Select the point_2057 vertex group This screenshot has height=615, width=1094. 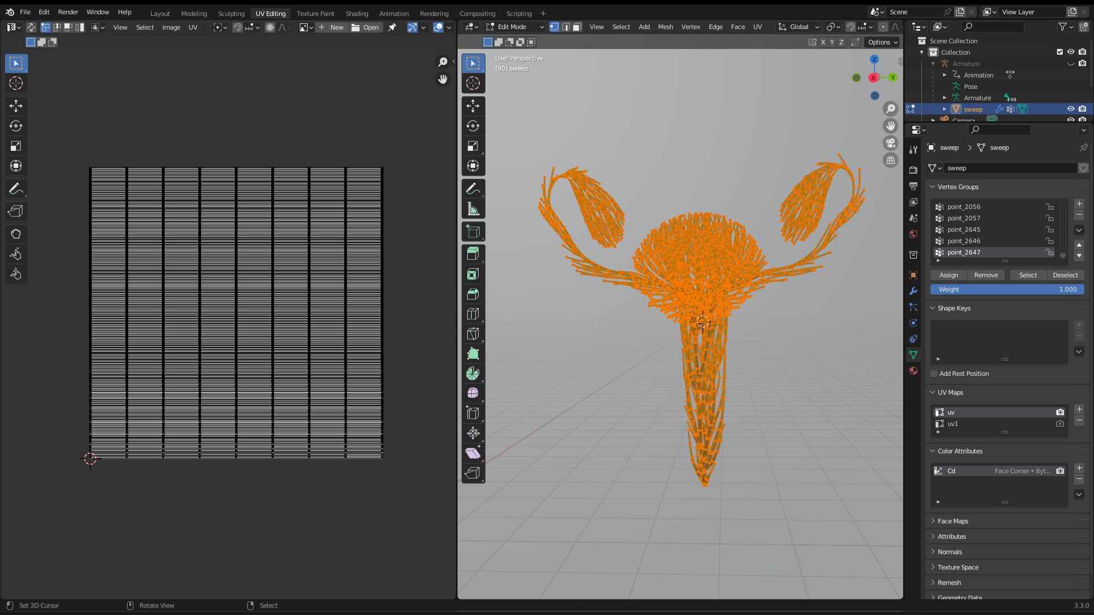pyautogui.click(x=994, y=218)
